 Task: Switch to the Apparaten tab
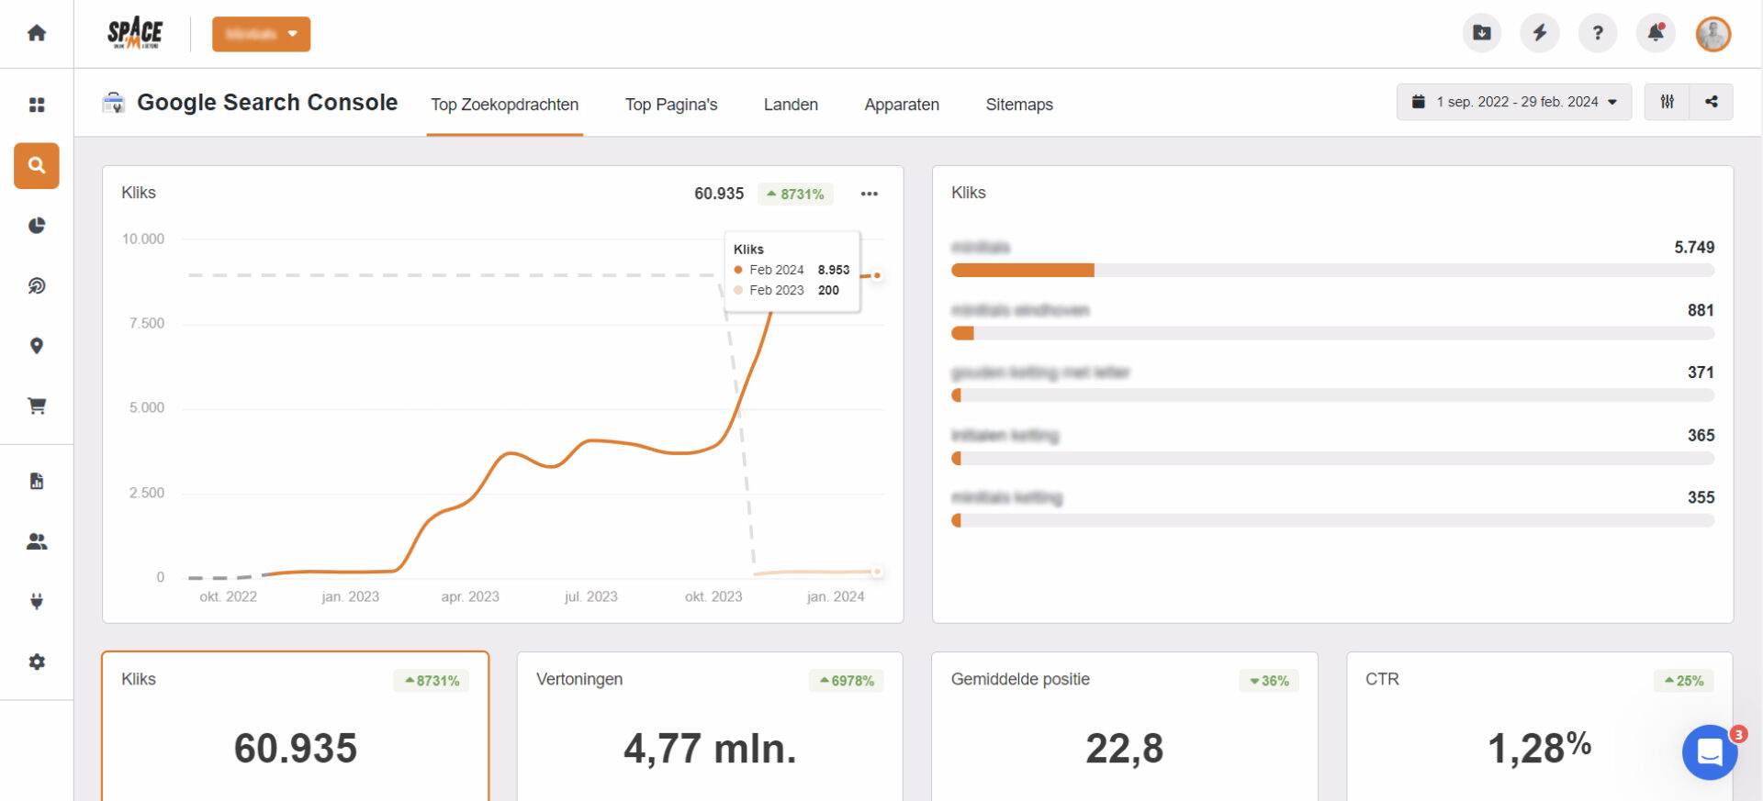pos(901,105)
